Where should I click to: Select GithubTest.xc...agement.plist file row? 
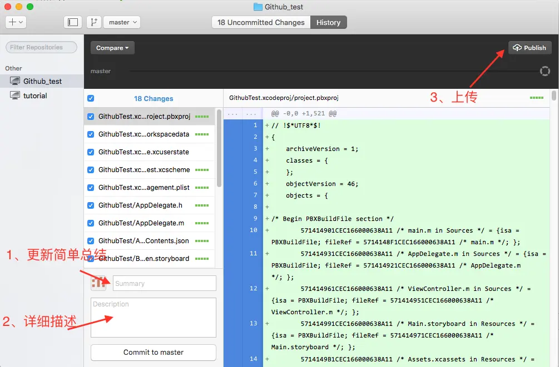pyautogui.click(x=150, y=188)
